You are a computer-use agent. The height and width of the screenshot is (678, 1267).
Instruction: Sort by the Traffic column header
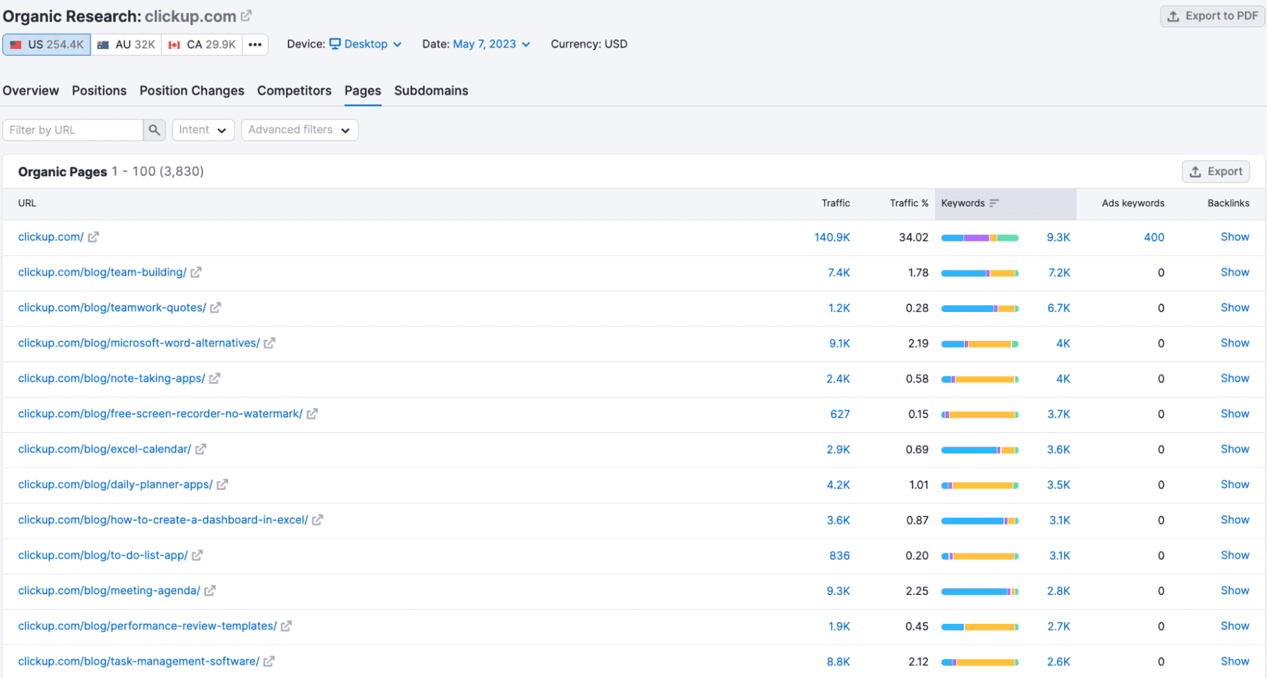tap(835, 203)
